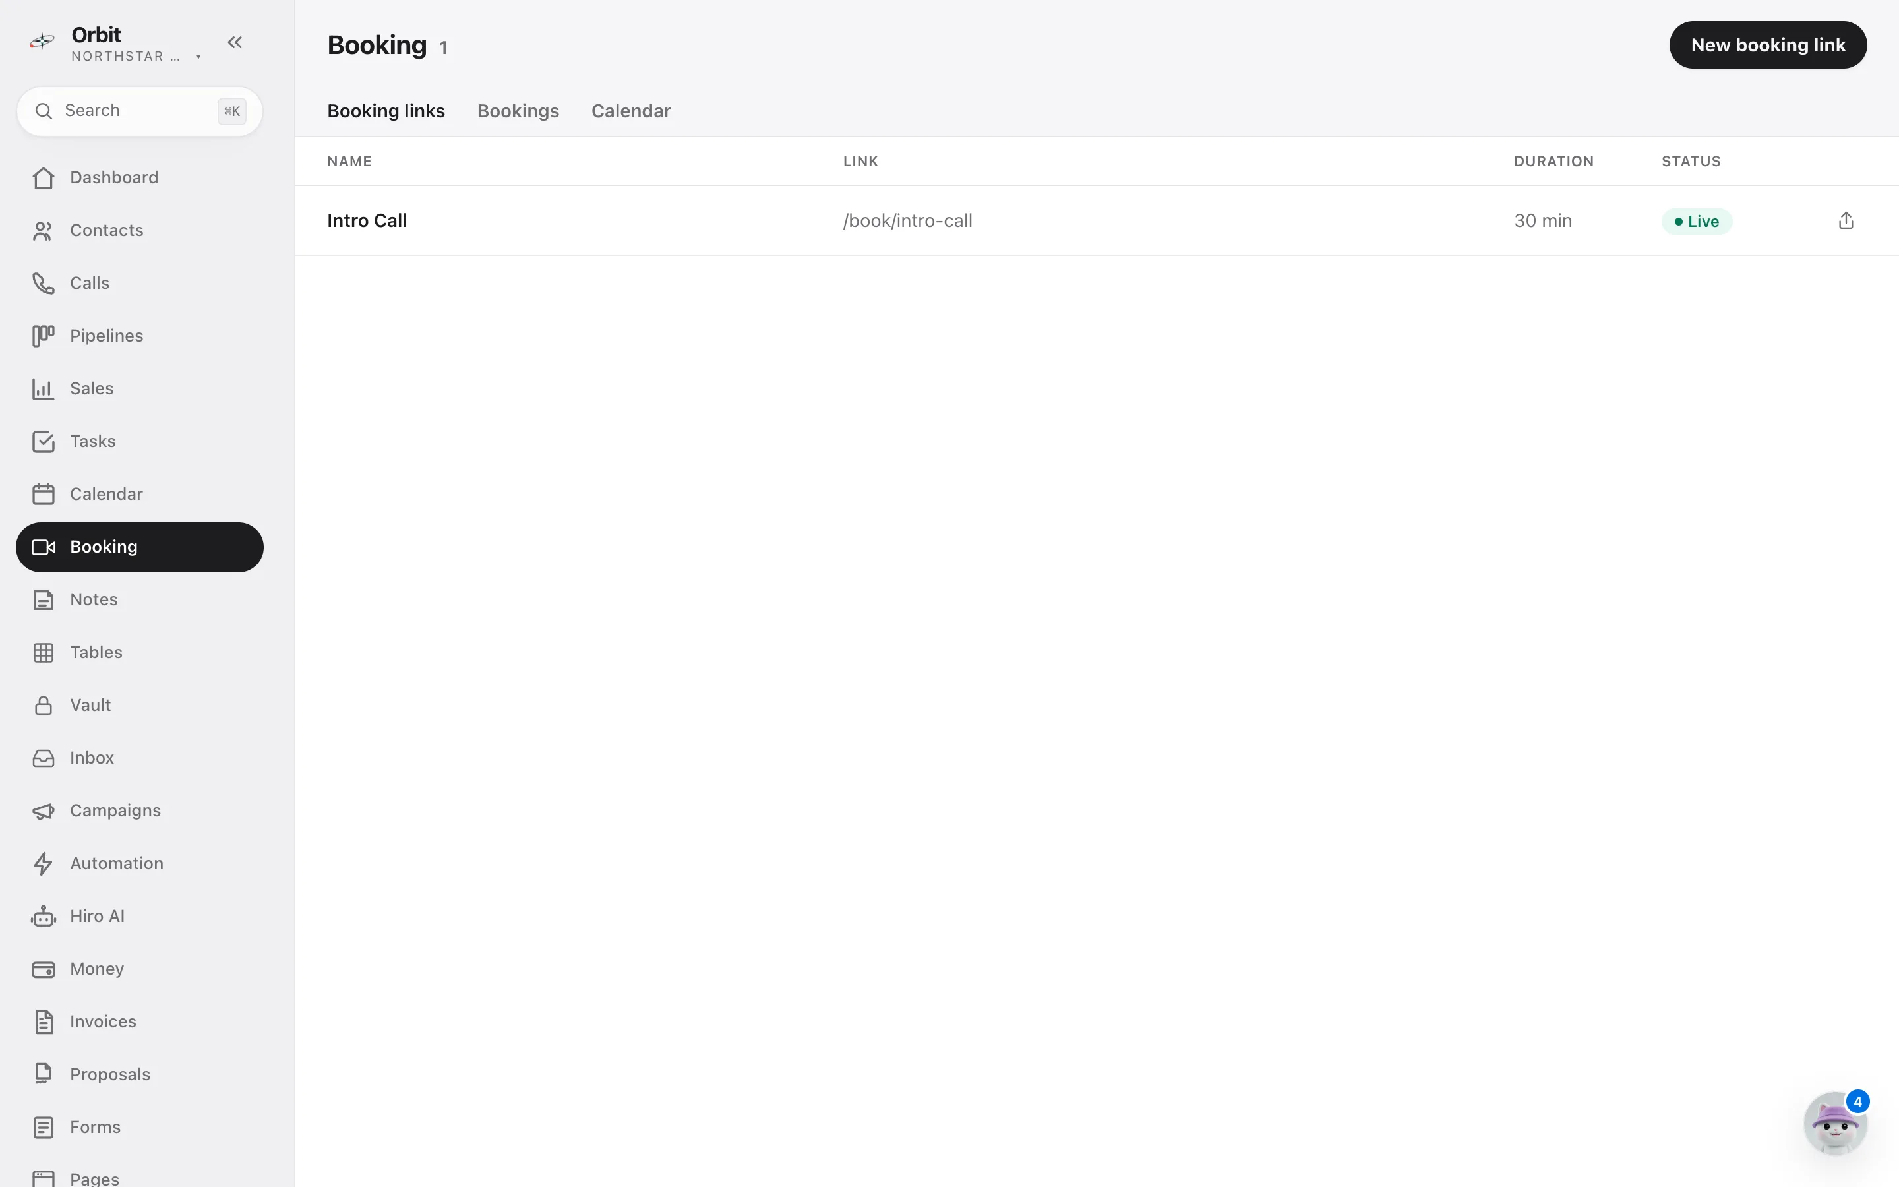
Task: Collapse the sidebar with double chevron
Action: (235, 42)
